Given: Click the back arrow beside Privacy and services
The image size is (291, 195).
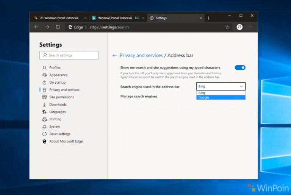Looking at the screenshot, I should 114,55.
